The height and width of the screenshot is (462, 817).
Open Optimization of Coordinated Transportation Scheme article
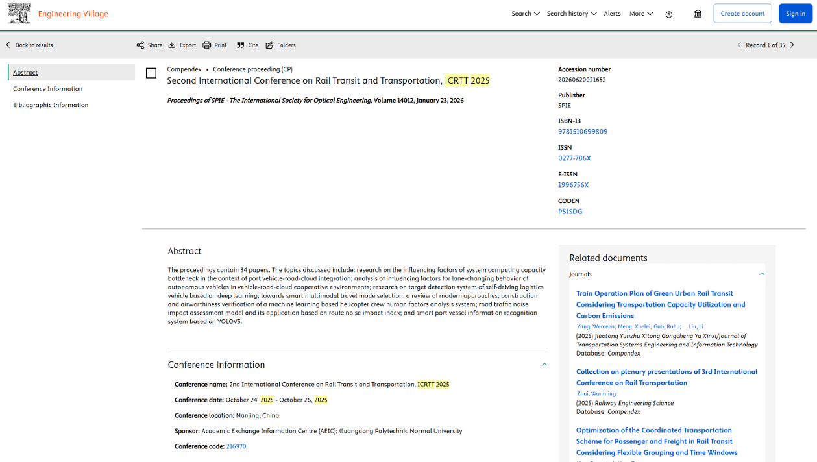click(657, 441)
